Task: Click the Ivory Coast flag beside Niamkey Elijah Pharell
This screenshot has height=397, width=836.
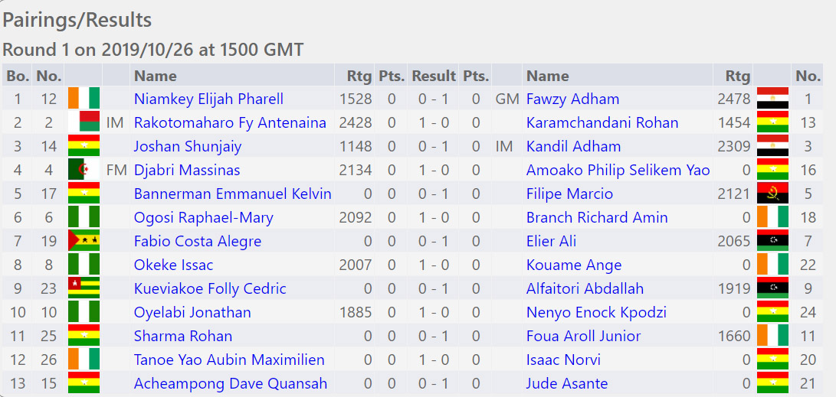Action: pos(84,99)
